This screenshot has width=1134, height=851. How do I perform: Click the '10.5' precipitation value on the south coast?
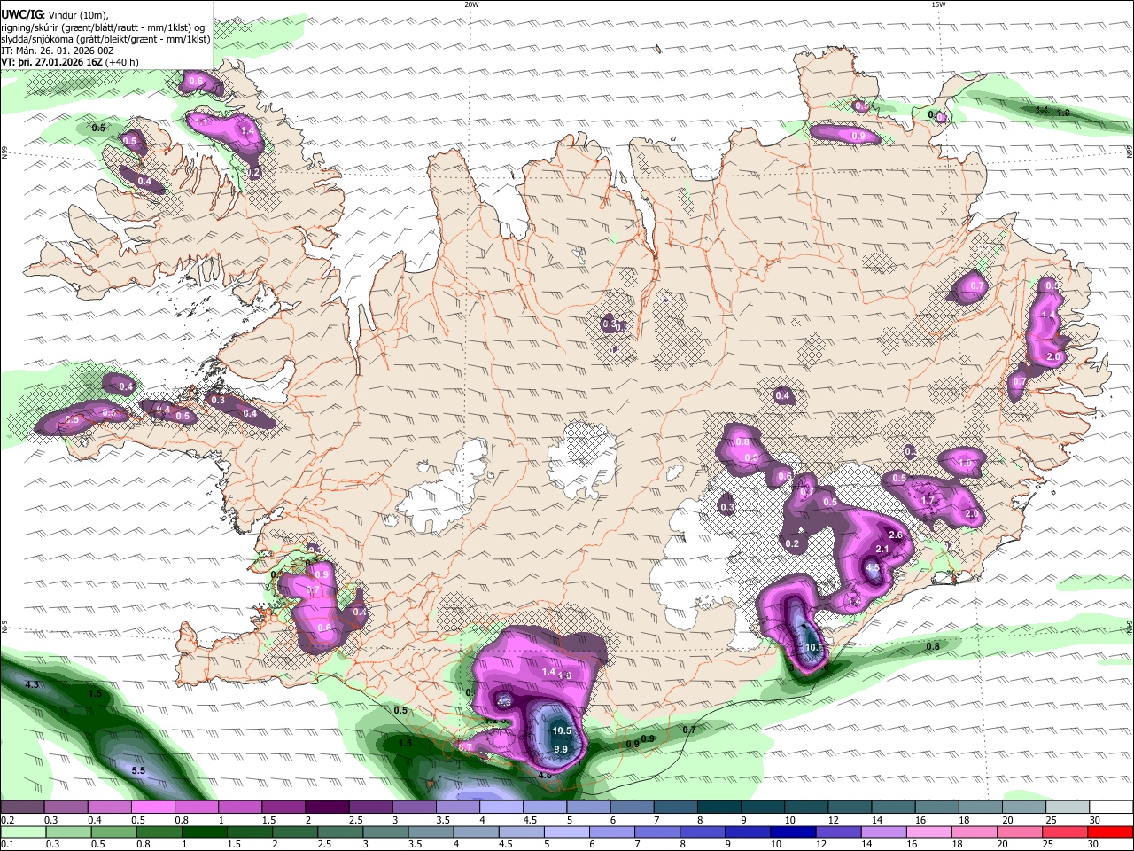[562, 731]
